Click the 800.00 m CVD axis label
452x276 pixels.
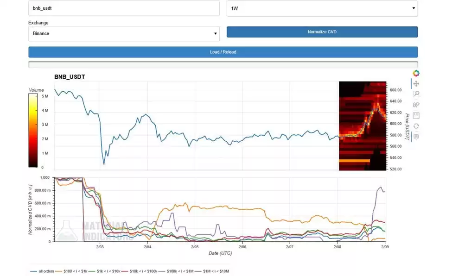[42, 190]
